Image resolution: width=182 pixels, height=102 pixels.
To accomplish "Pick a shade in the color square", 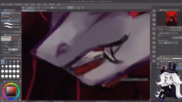I will (11, 91).
